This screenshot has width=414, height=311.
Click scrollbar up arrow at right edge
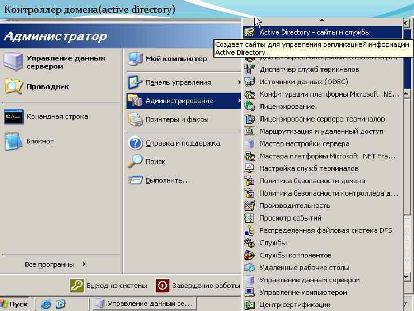point(407,93)
